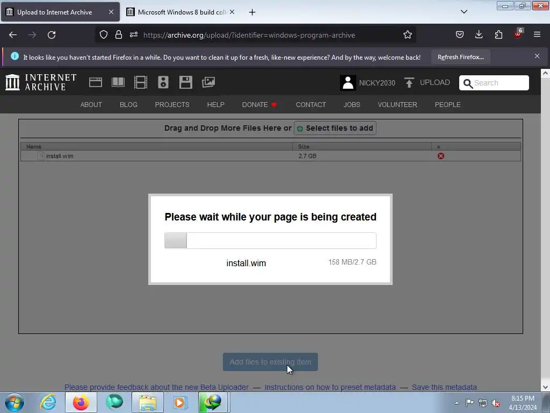
Task: Open Firefox downloads panel
Action: pos(479,35)
